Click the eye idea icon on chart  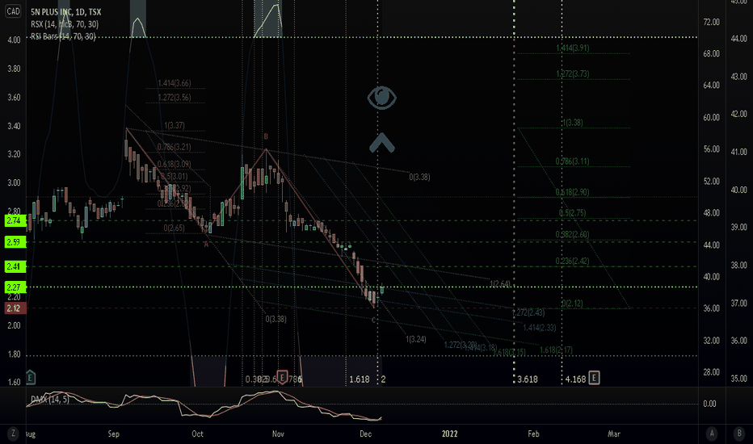coord(382,98)
